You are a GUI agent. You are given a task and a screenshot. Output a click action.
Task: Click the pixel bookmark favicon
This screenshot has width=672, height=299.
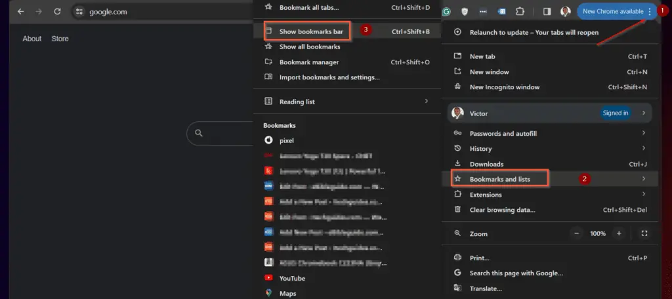(268, 140)
